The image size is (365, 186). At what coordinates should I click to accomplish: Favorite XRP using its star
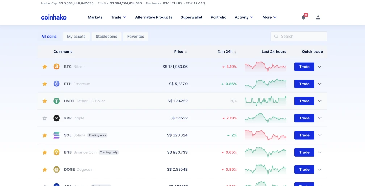tap(45, 118)
